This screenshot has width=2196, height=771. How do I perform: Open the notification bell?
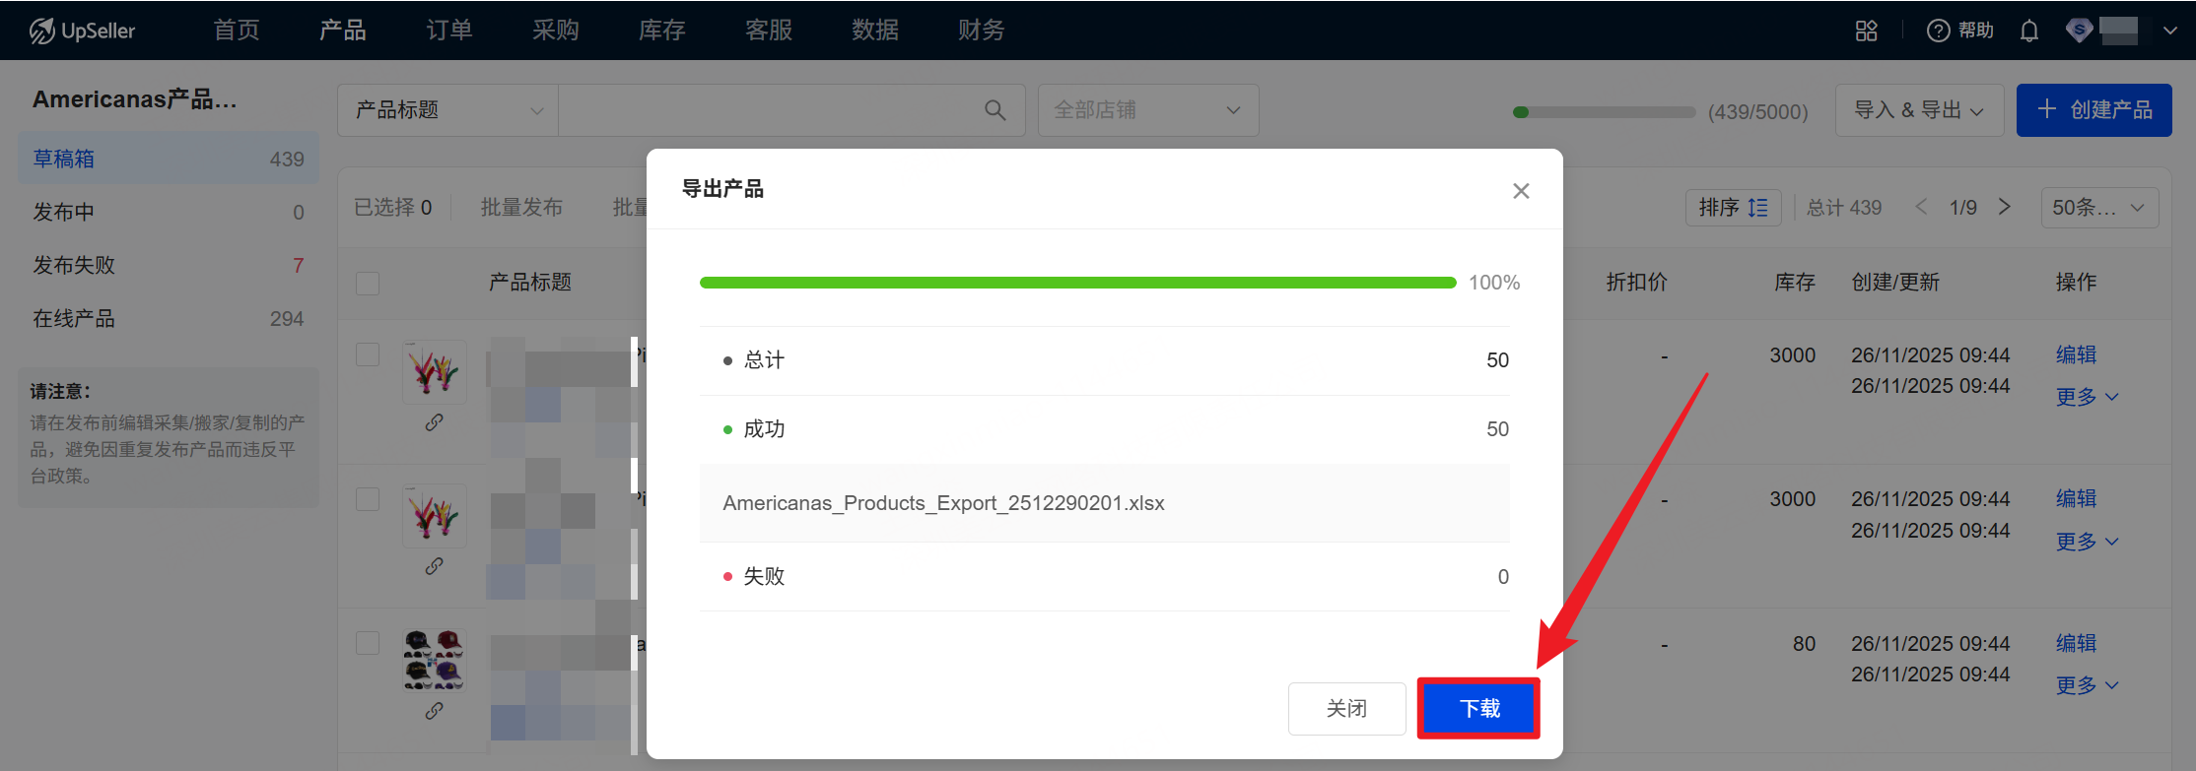pos(2028,32)
